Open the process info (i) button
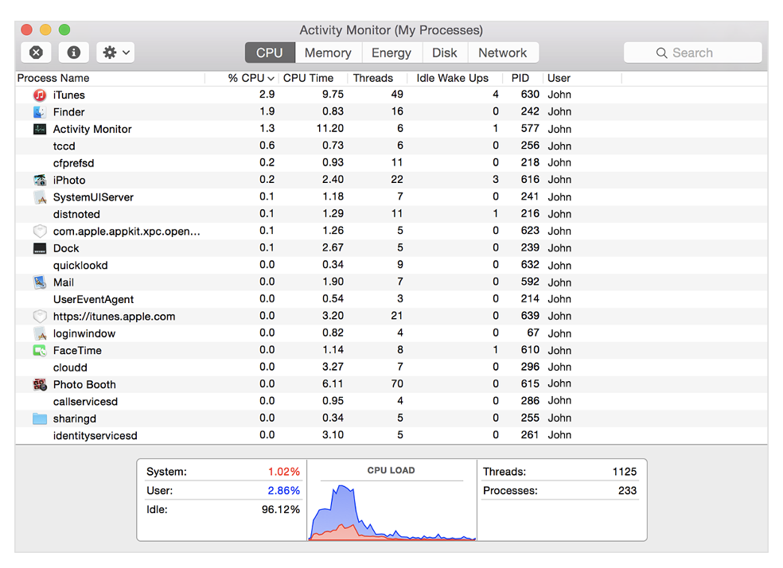This screenshot has width=783, height=568. click(x=74, y=53)
